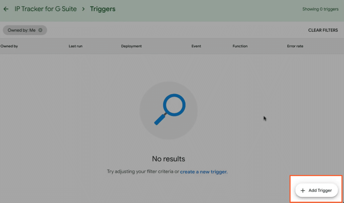Click the Error rate column header

click(295, 46)
